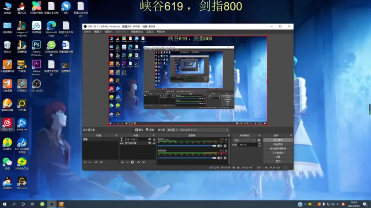Add a new source with the plus icon
Viewport: 371px width, 208px height.
122,162
